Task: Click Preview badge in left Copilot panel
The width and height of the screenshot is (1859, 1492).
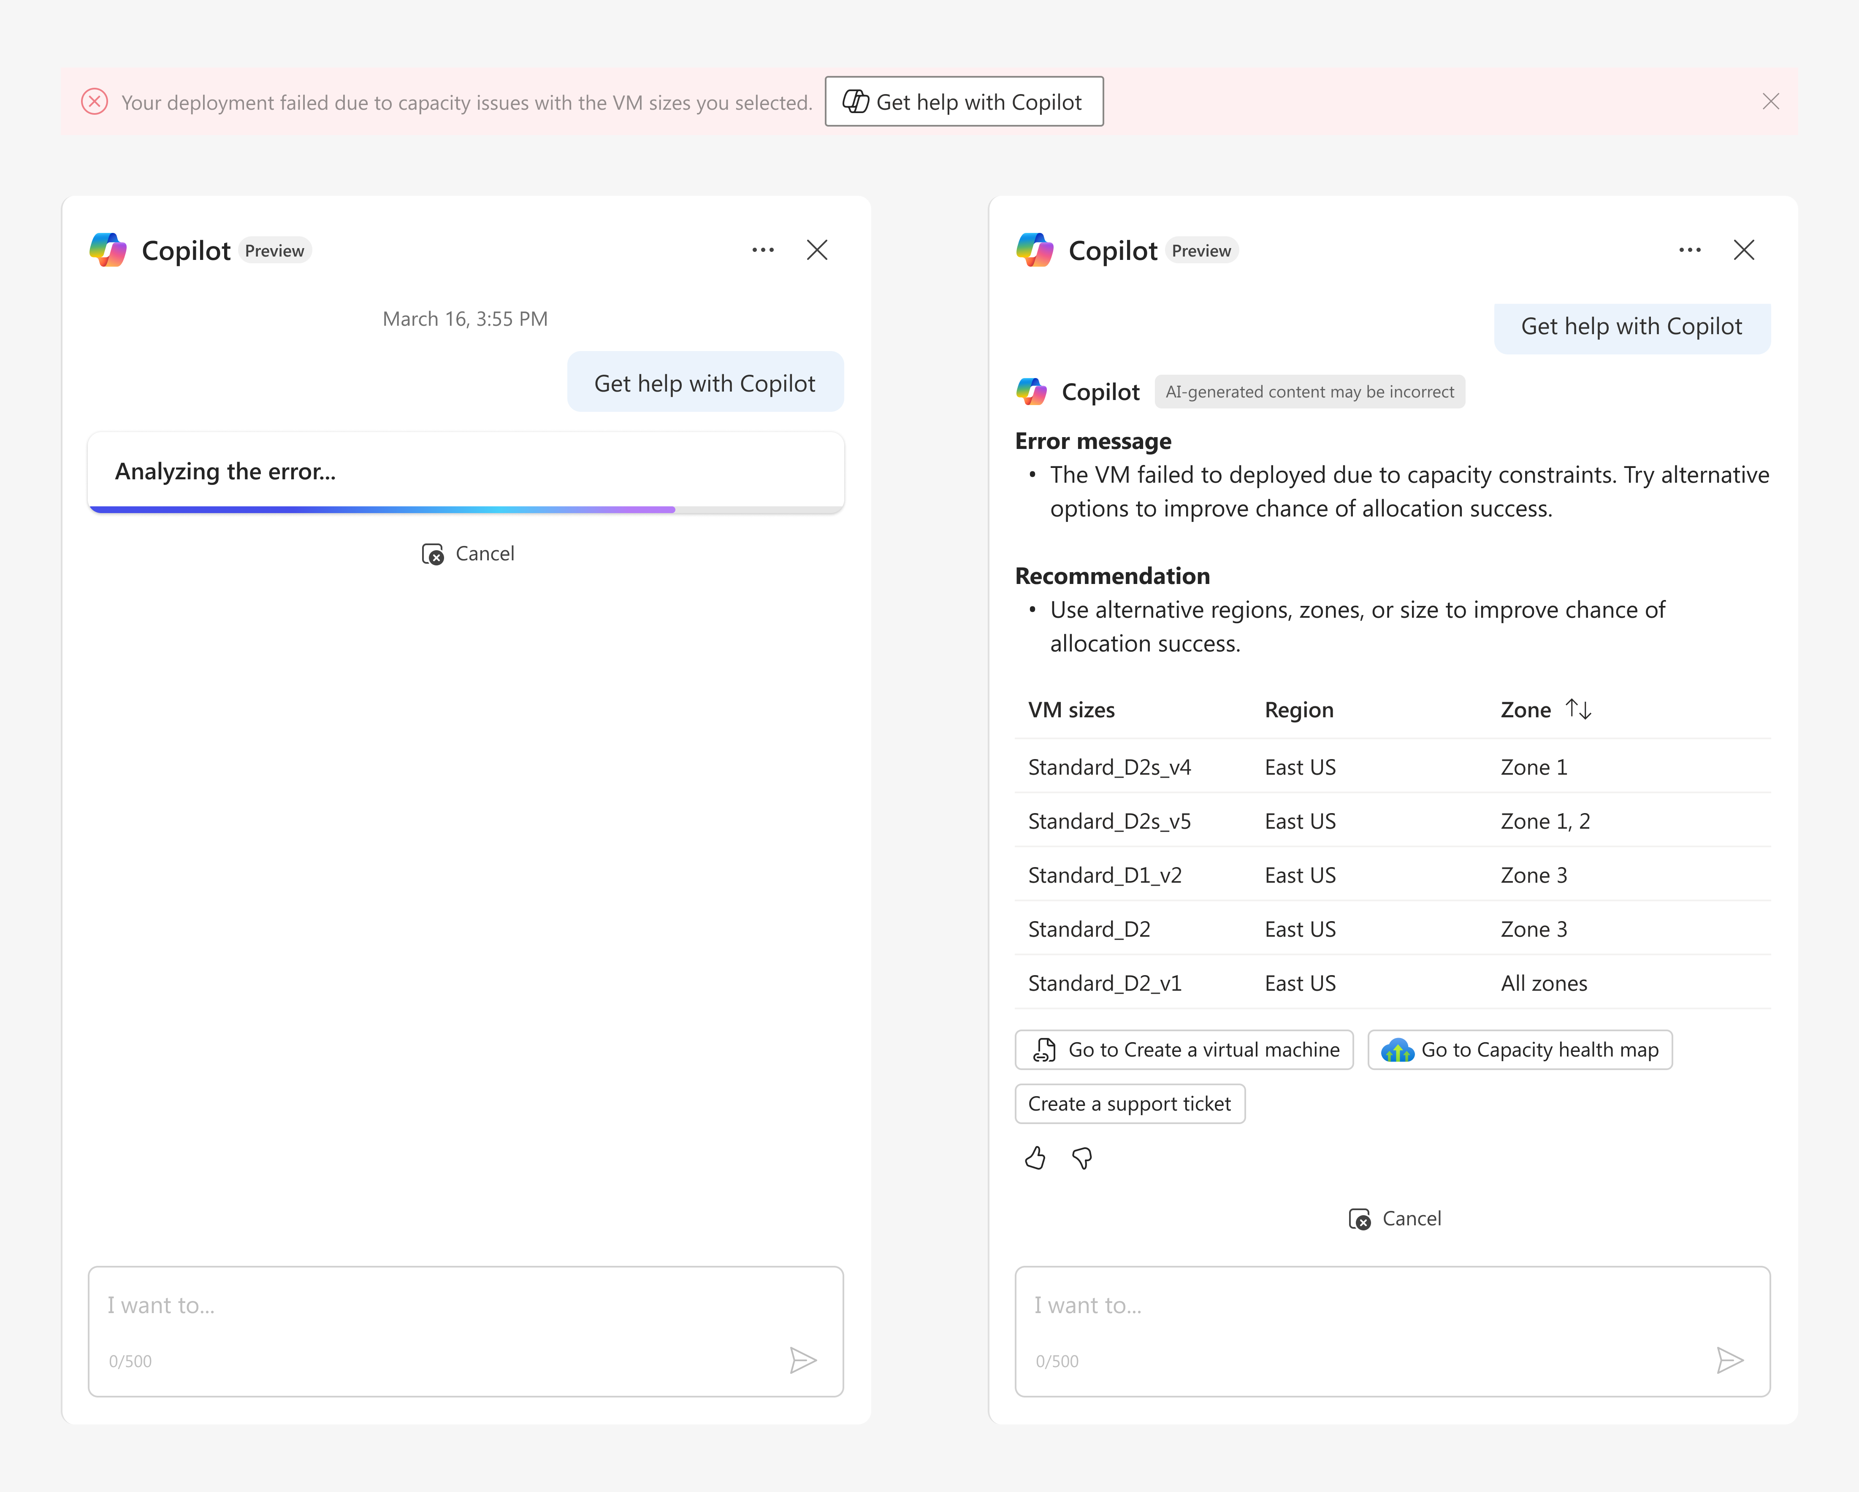Action: point(274,251)
